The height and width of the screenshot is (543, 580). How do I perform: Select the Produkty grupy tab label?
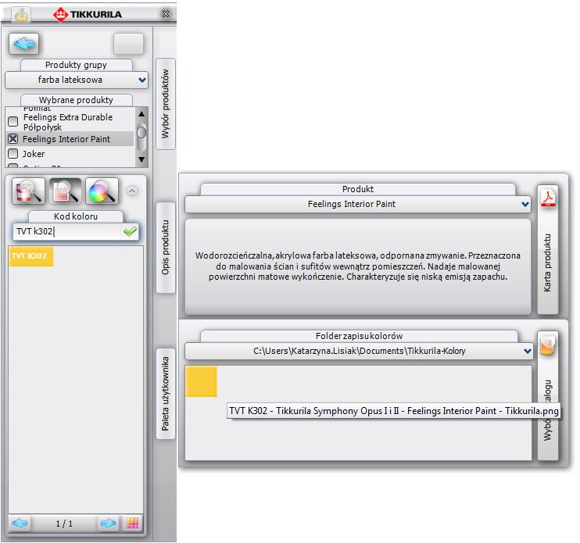click(x=76, y=65)
